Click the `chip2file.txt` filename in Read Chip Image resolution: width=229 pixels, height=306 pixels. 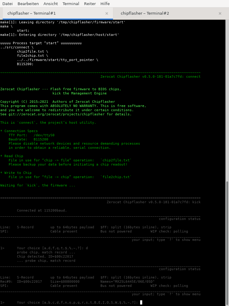coord(116,160)
